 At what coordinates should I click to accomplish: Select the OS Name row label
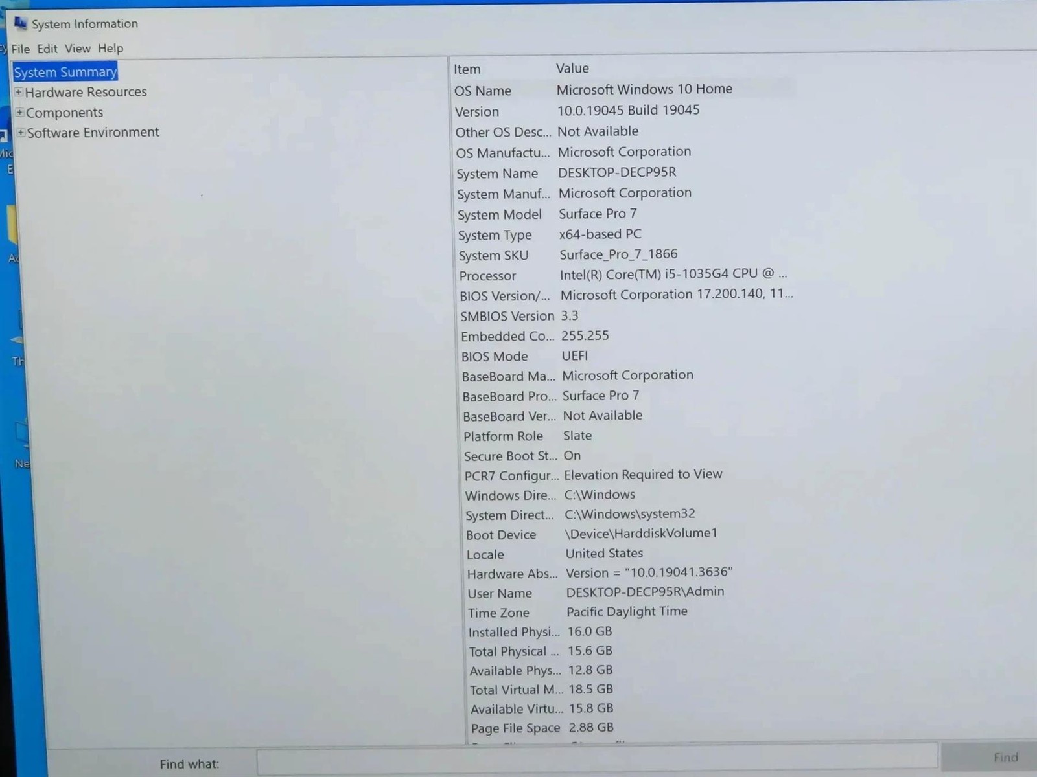point(483,91)
